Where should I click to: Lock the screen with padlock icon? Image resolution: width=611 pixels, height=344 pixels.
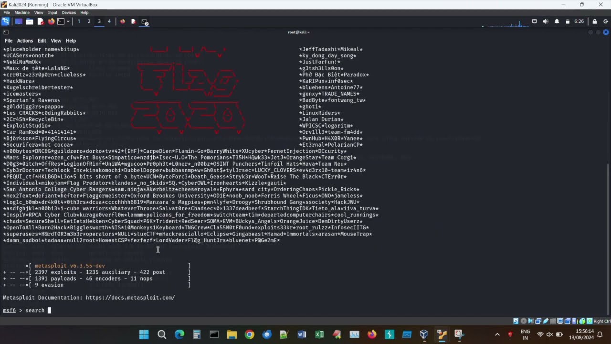click(595, 21)
